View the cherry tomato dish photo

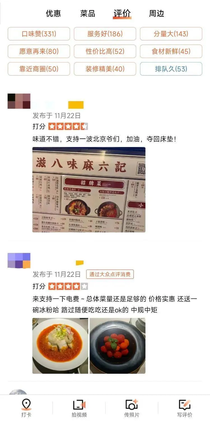tap(118, 346)
